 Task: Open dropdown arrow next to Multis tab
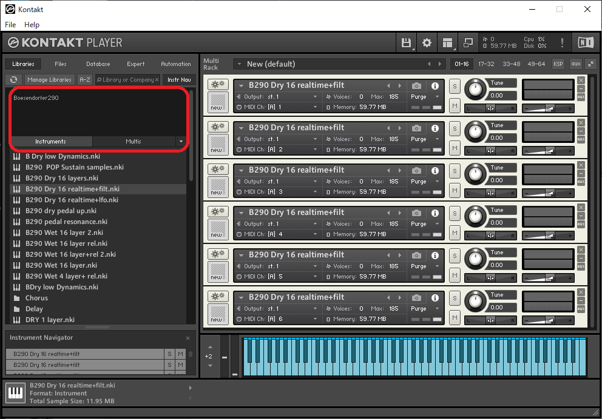click(181, 141)
